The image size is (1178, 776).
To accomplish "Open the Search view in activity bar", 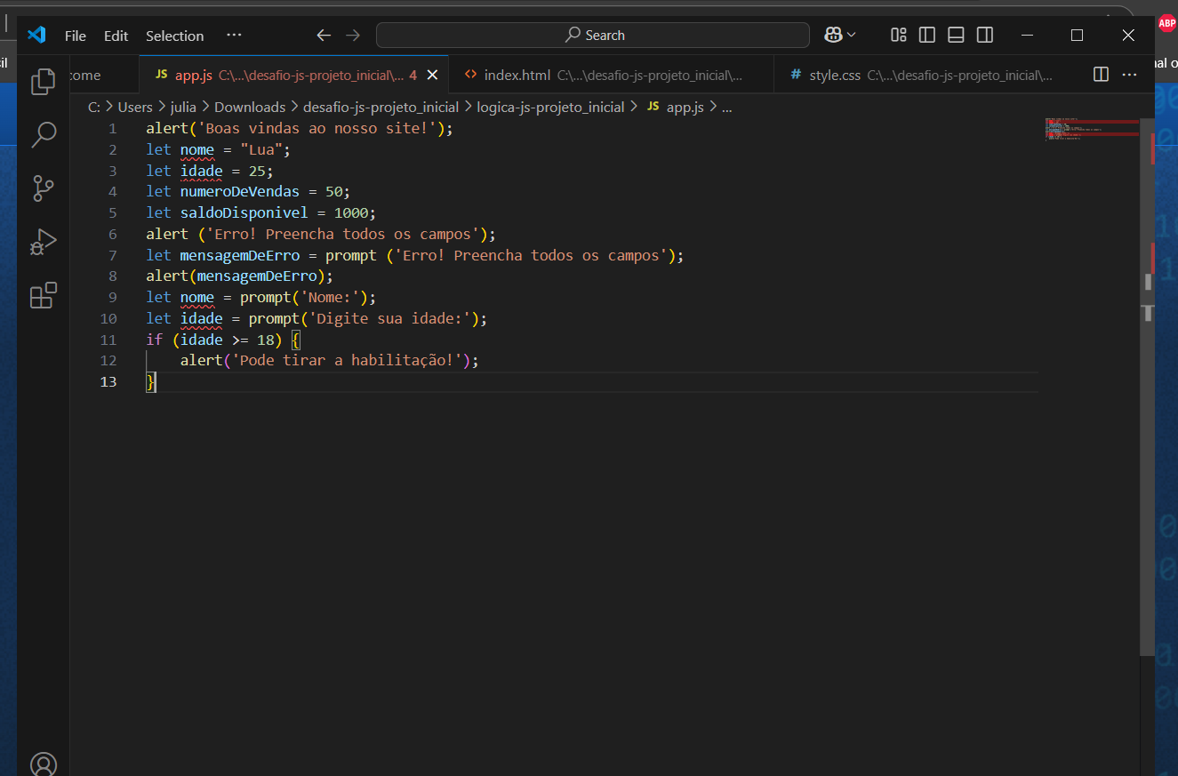I will (43, 135).
